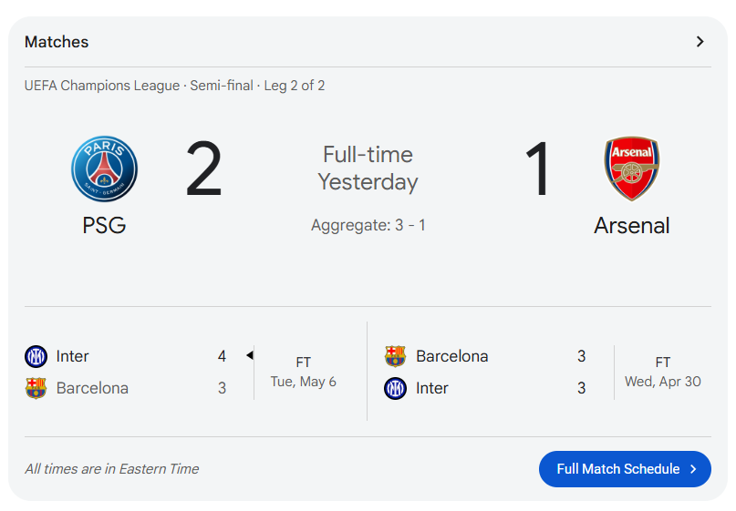Open the Full Match Schedule
This screenshot has width=736, height=511.
click(x=625, y=469)
